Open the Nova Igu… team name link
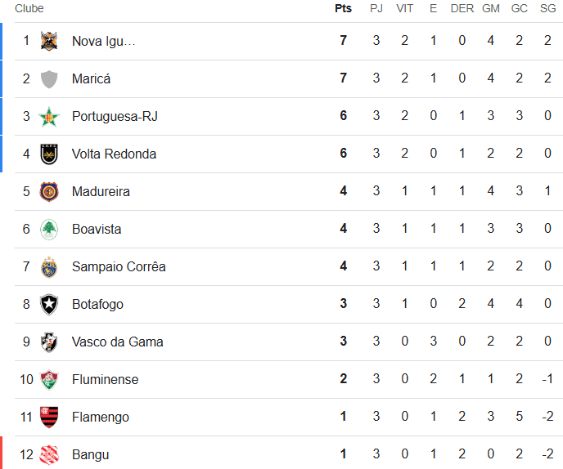563x469 pixels. [x=103, y=41]
